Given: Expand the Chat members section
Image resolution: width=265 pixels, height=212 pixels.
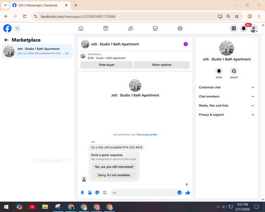Looking at the screenshot, I should tap(226, 96).
